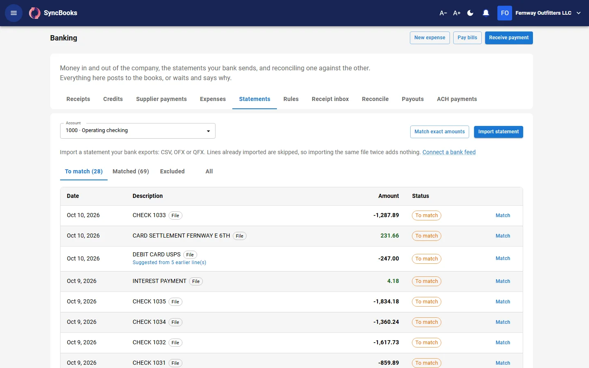
Task: Increase font size with A+ icon
Action: point(457,13)
